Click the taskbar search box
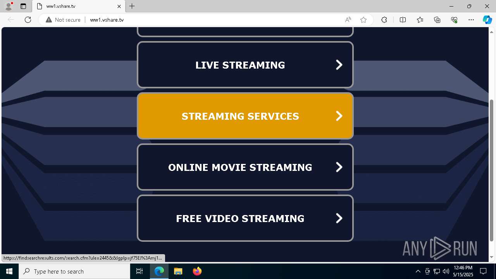 (74, 271)
